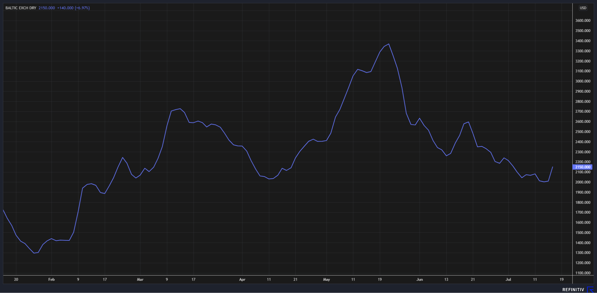The image size is (597, 293).
Task: Click the 3600.000 price axis label
Action: pos(583,21)
